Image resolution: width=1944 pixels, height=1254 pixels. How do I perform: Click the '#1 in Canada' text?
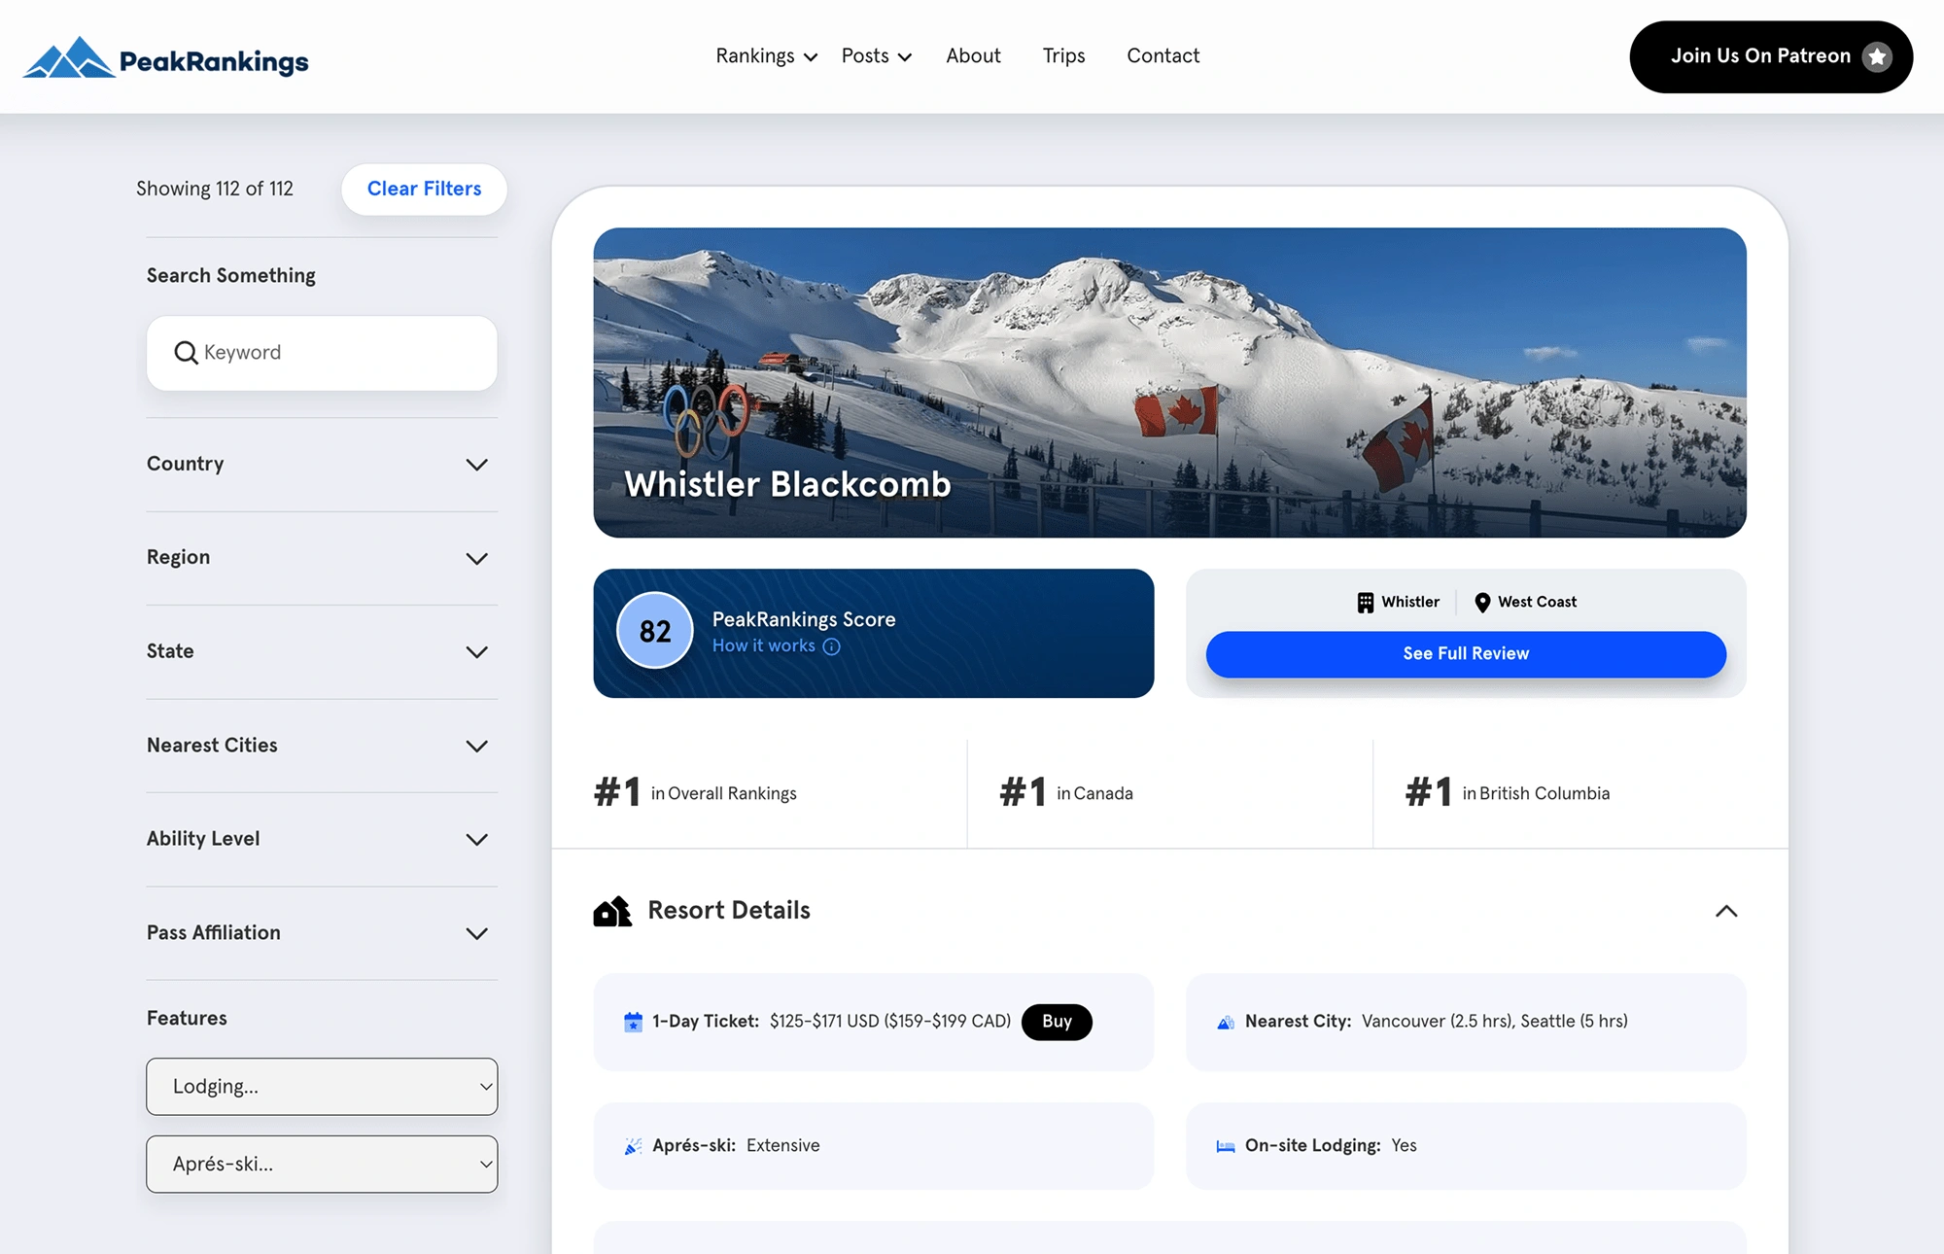click(x=1066, y=793)
